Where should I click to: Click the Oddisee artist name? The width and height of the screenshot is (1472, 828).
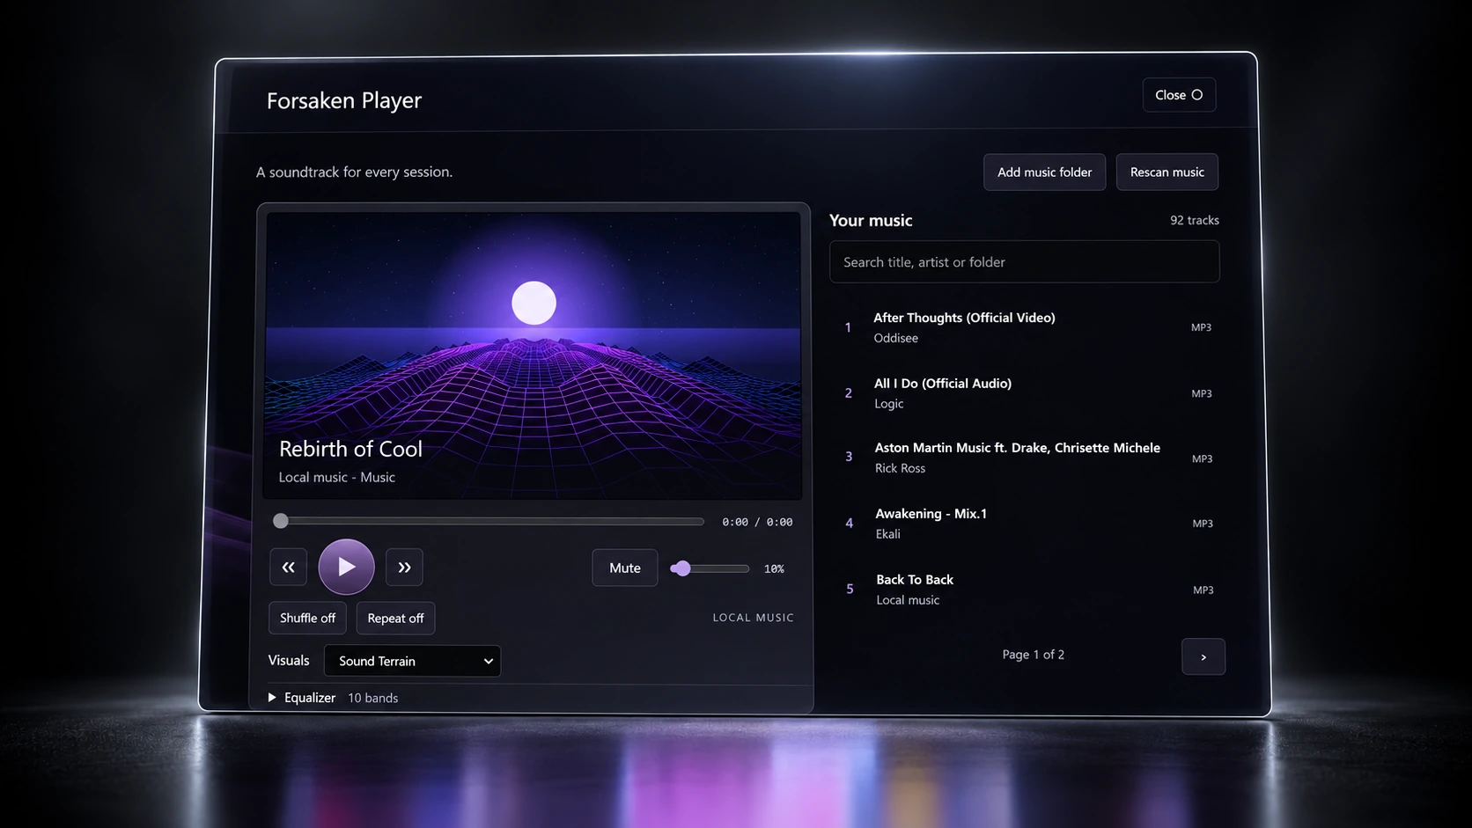pos(895,338)
